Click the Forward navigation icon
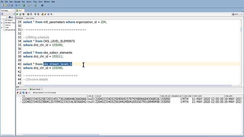The image size is (244, 137). (x=29, y=5)
